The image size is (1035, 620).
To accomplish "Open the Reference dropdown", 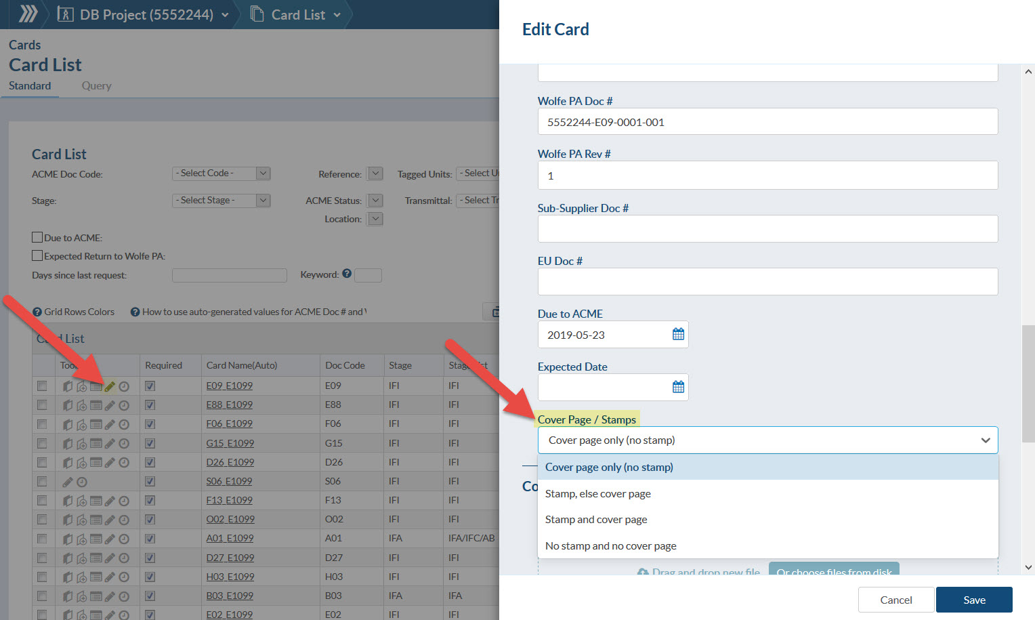I will coord(375,174).
